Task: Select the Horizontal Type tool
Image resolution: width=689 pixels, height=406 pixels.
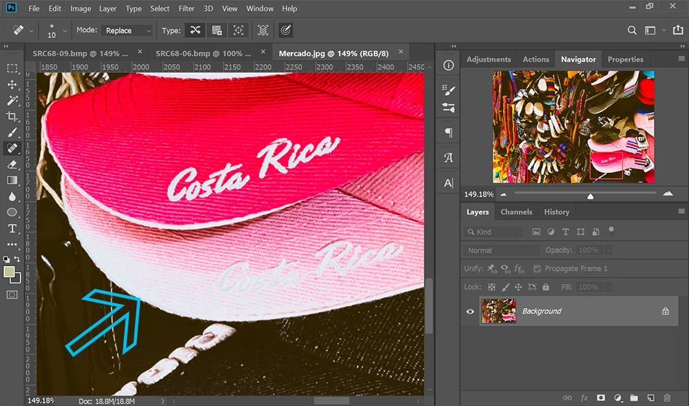Action: point(12,228)
